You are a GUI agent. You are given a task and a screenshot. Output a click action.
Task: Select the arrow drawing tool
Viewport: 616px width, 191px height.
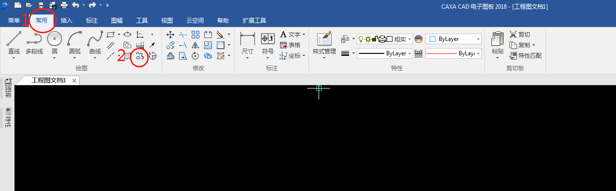point(152,45)
